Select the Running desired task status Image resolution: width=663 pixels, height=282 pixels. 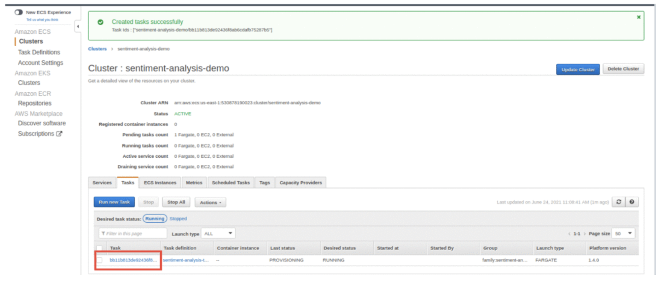tap(155, 219)
